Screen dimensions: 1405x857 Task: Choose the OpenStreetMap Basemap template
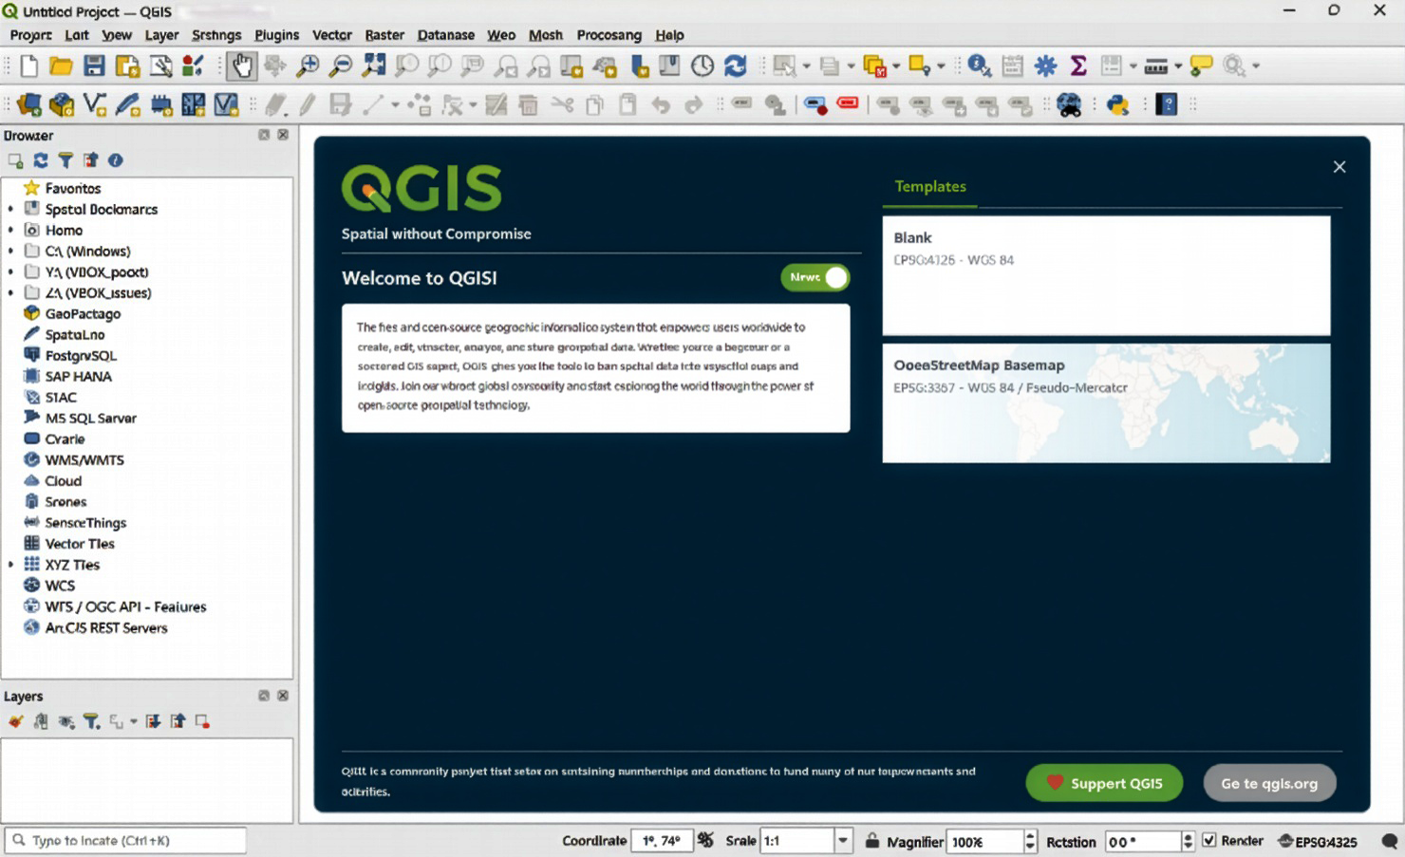1106,403
